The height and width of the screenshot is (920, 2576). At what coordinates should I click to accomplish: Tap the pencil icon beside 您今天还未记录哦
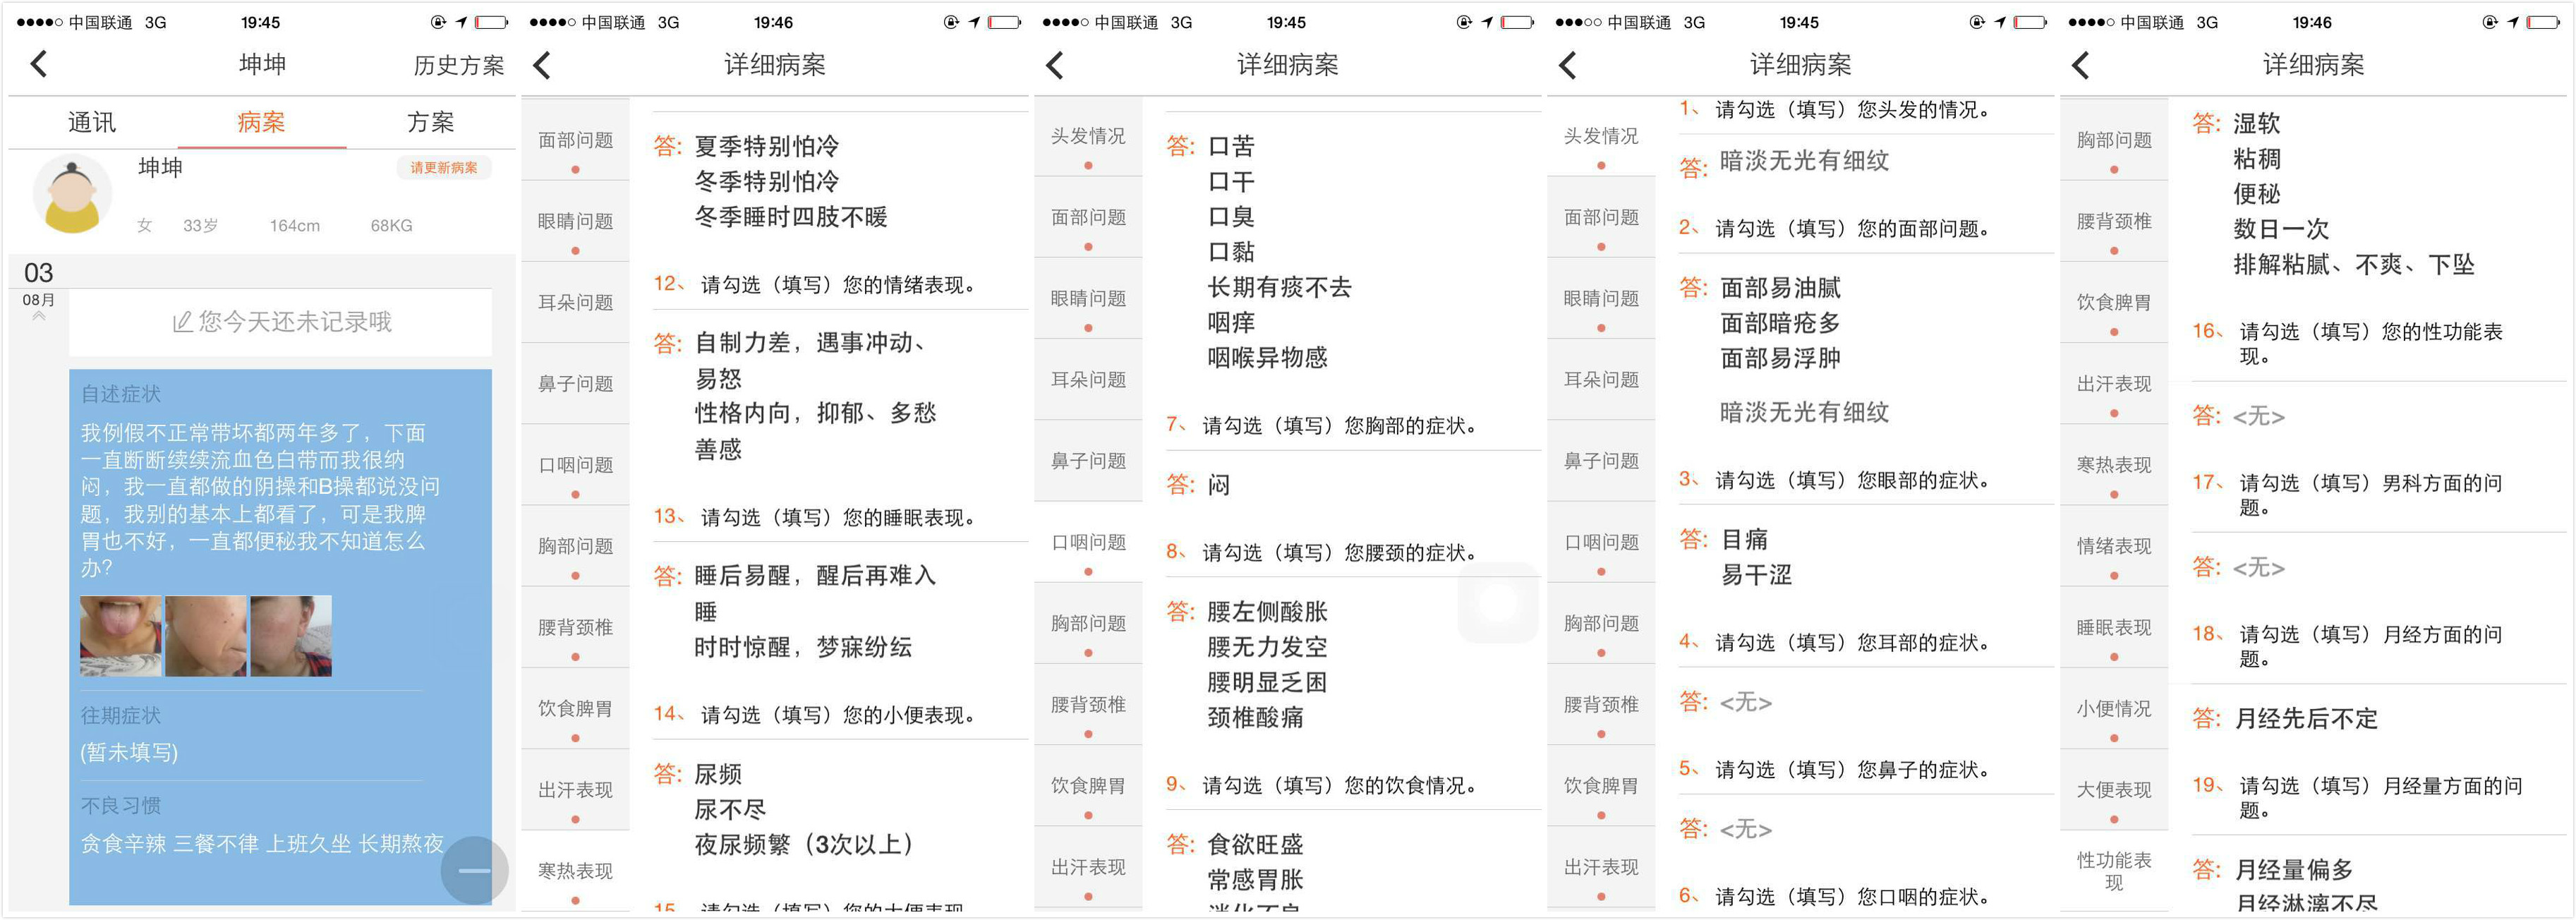pyautogui.click(x=182, y=322)
